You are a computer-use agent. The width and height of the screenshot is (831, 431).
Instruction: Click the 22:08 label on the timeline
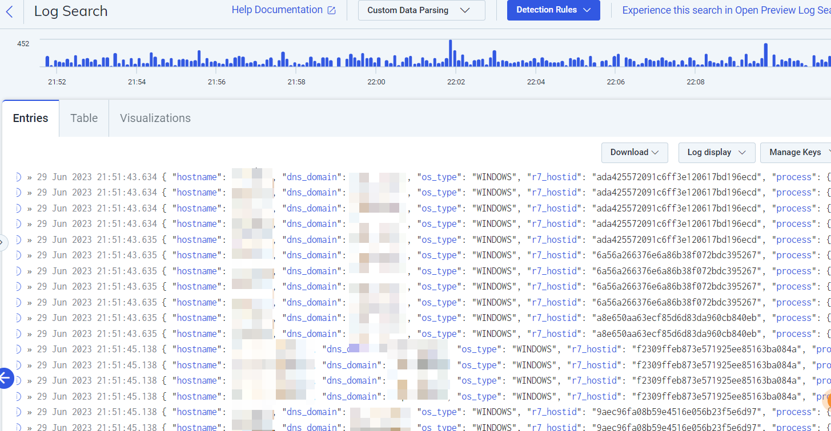tap(695, 82)
